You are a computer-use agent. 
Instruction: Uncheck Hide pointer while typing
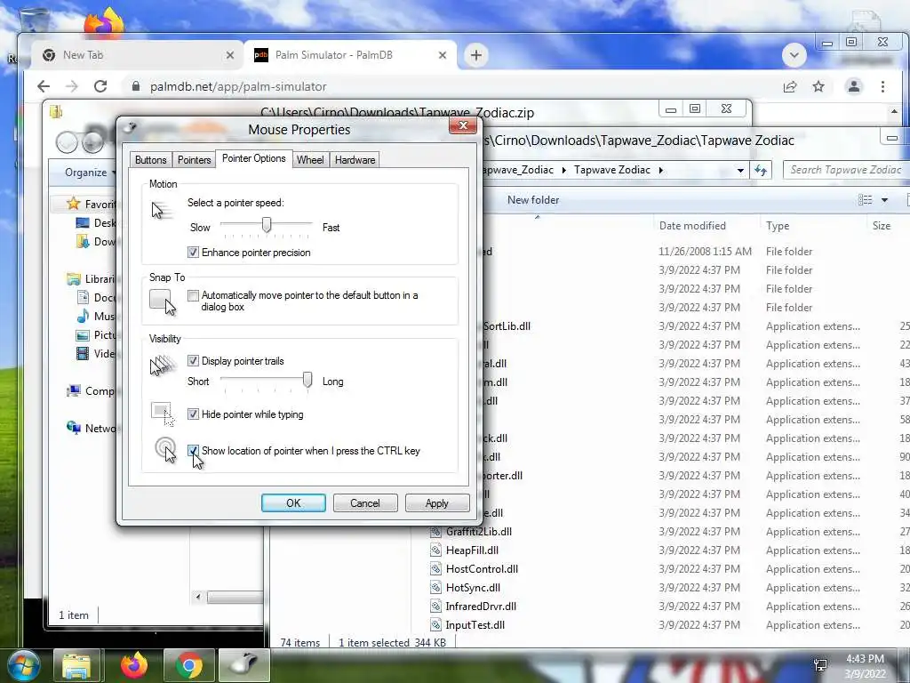pyautogui.click(x=193, y=414)
